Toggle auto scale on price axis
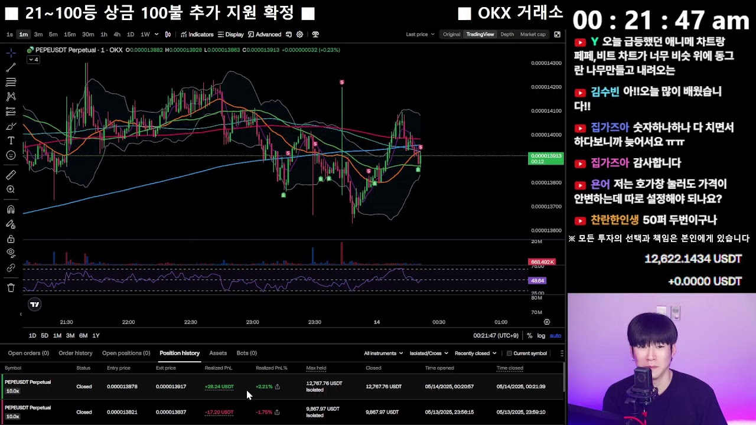Viewport: 756px width, 425px height. [556, 335]
